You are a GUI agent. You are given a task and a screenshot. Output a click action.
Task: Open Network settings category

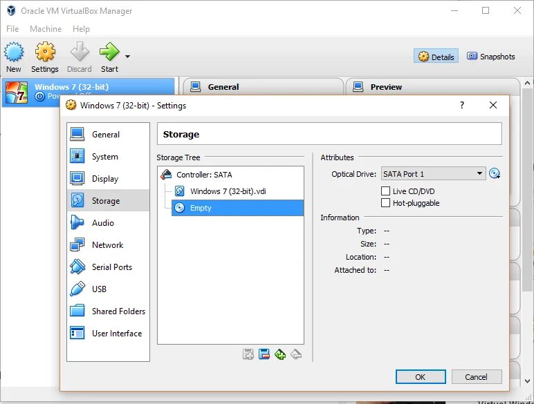(109, 245)
